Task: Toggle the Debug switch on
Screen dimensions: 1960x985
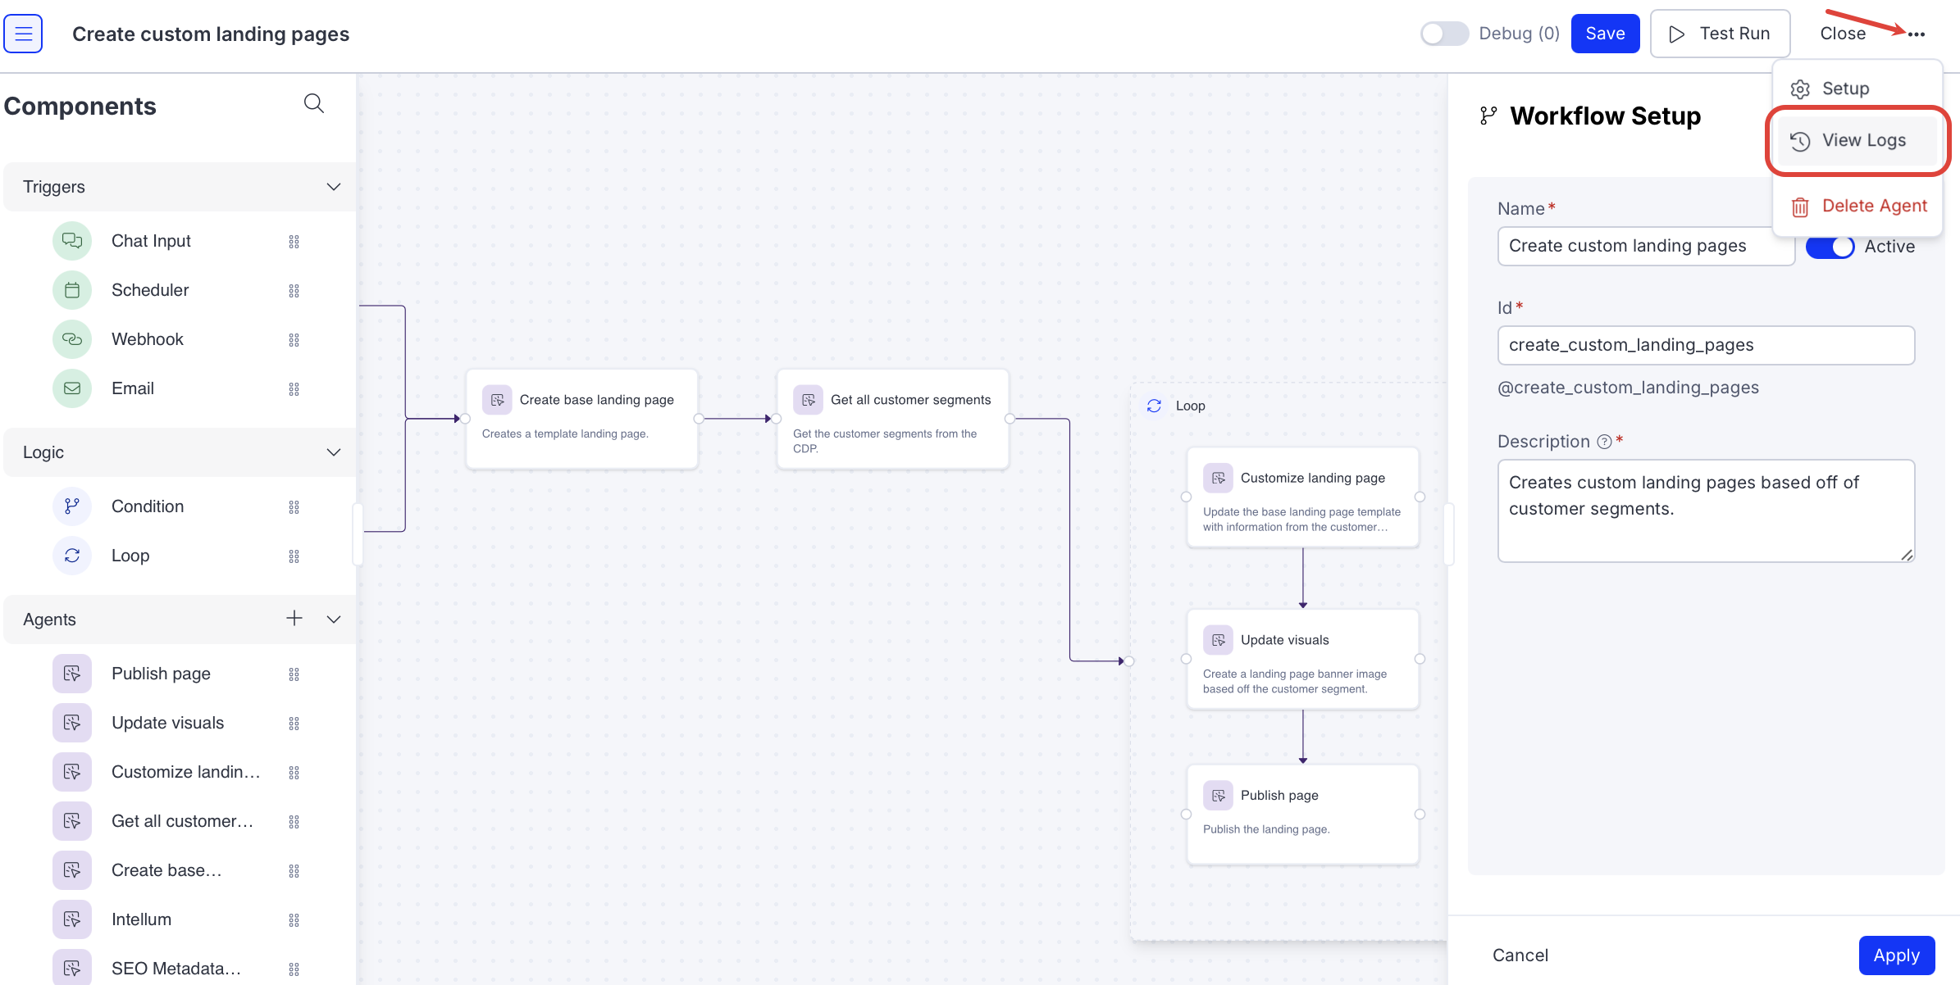Action: (x=1444, y=34)
